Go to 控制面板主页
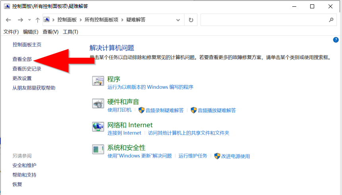 [x=27, y=45]
